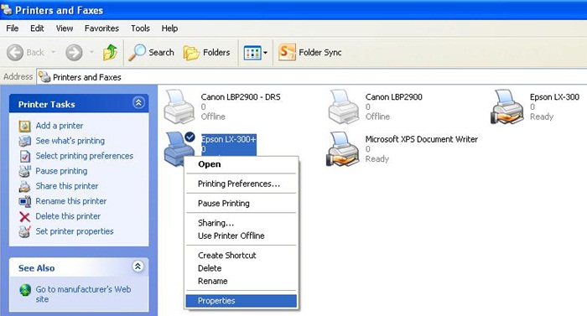Select the Canon LBP2900 - DRS printer icon
This screenshot has height=316, width=587.
point(179,106)
